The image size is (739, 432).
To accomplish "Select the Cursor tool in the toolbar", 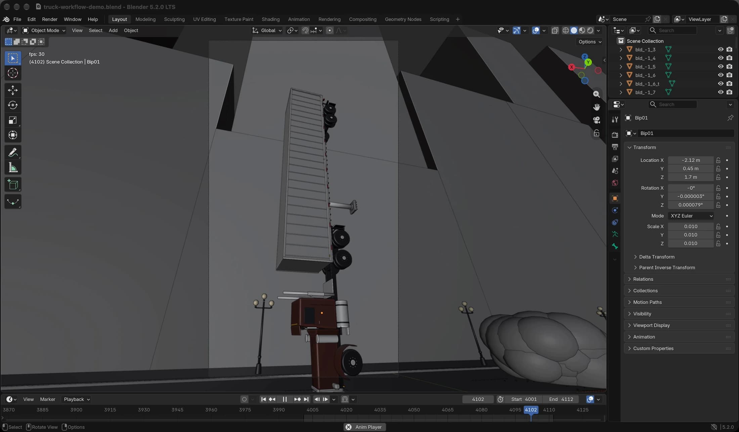I will (13, 73).
